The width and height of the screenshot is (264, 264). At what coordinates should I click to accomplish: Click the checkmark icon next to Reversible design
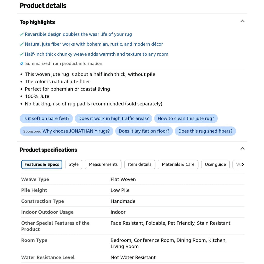22,34
